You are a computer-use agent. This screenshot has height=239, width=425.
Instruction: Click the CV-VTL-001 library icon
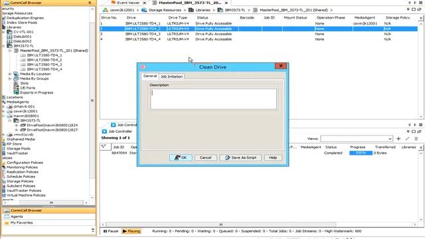tap(9, 32)
